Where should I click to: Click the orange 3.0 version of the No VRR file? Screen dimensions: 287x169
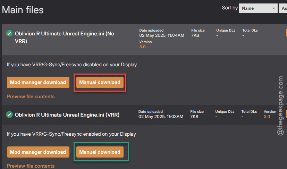click(142, 47)
